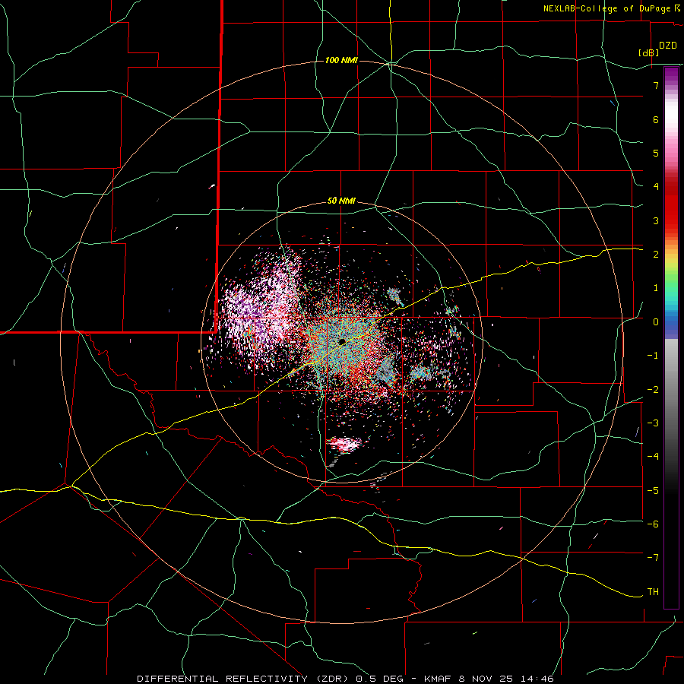Image resolution: width=684 pixels, height=684 pixels.
Task: Click the -2 value on the color scale
Action: (x=653, y=390)
